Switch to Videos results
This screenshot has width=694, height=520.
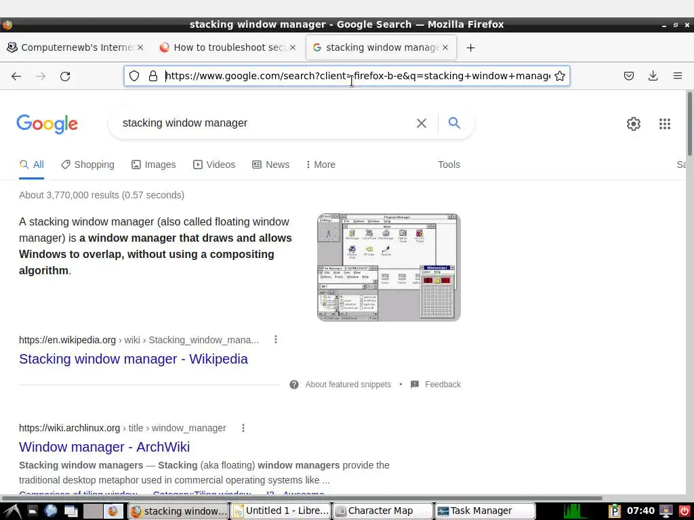pos(214,165)
